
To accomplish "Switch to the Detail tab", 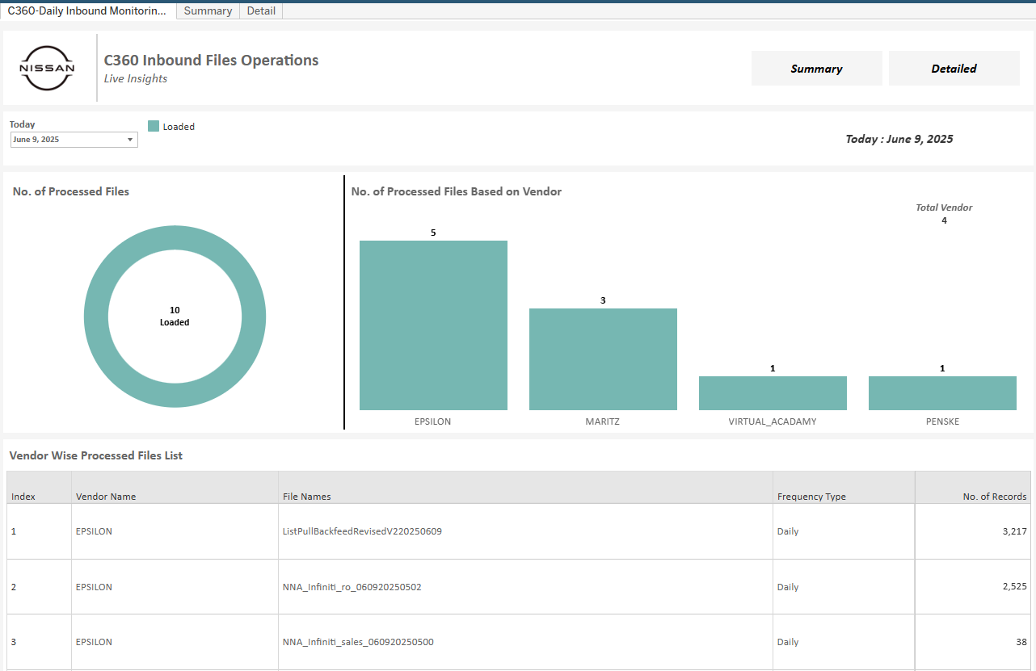I will point(260,10).
